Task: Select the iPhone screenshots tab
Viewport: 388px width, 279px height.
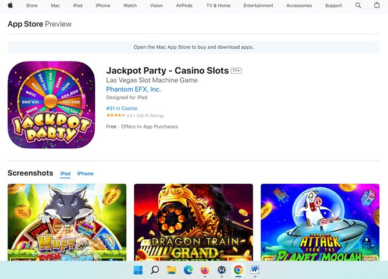Action: tap(85, 174)
